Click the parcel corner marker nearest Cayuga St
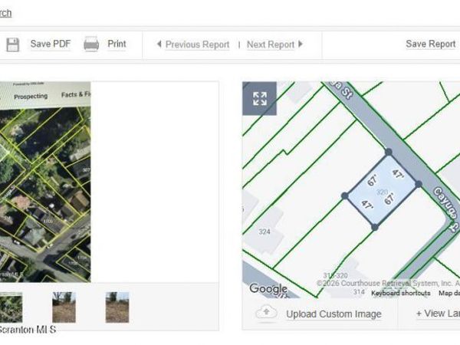The image size is (460, 345). 419,184
